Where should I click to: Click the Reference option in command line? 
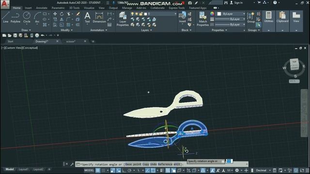pyautogui.click(x=165, y=164)
